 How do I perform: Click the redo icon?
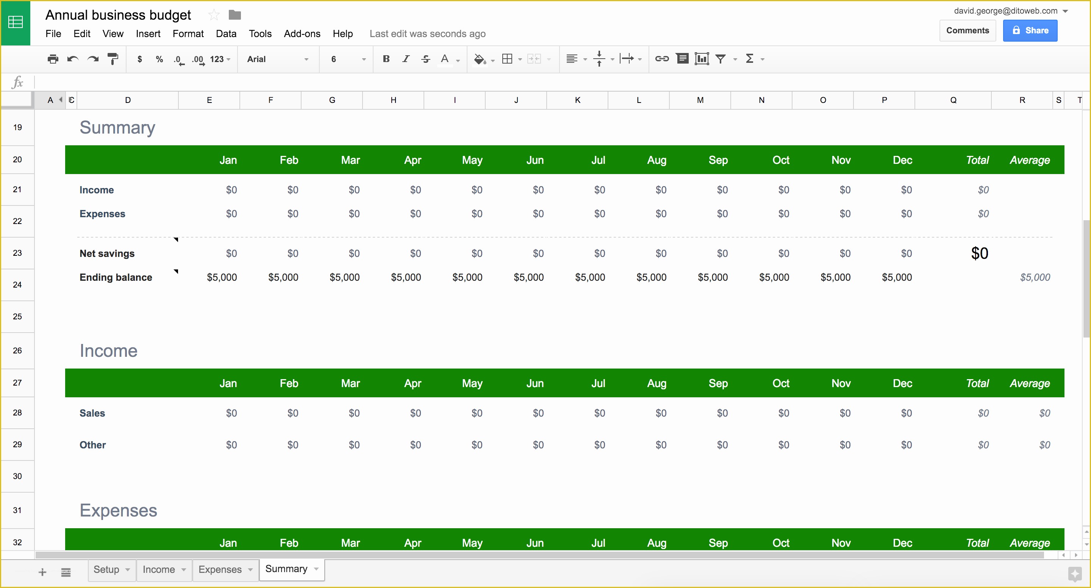tap(94, 59)
